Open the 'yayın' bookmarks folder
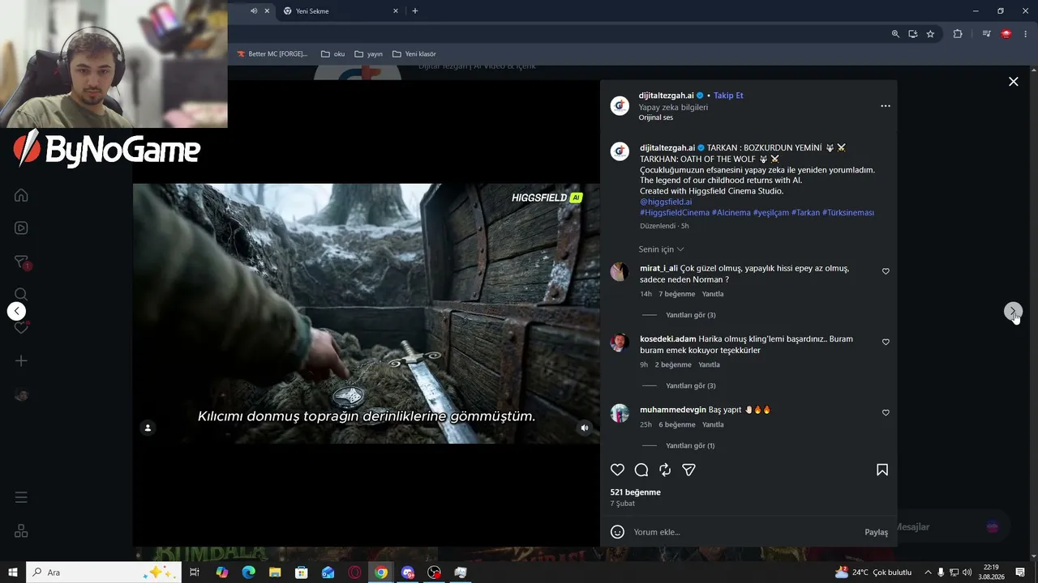1038x583 pixels. 369,54
